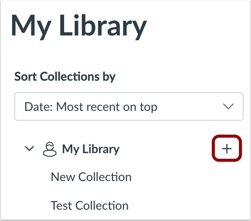
Task: Click the dropdown arrow in sort box
Action: tap(228, 106)
